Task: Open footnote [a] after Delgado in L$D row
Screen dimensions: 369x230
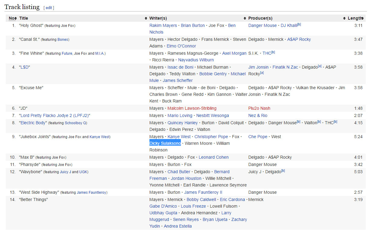Action: 320,66
